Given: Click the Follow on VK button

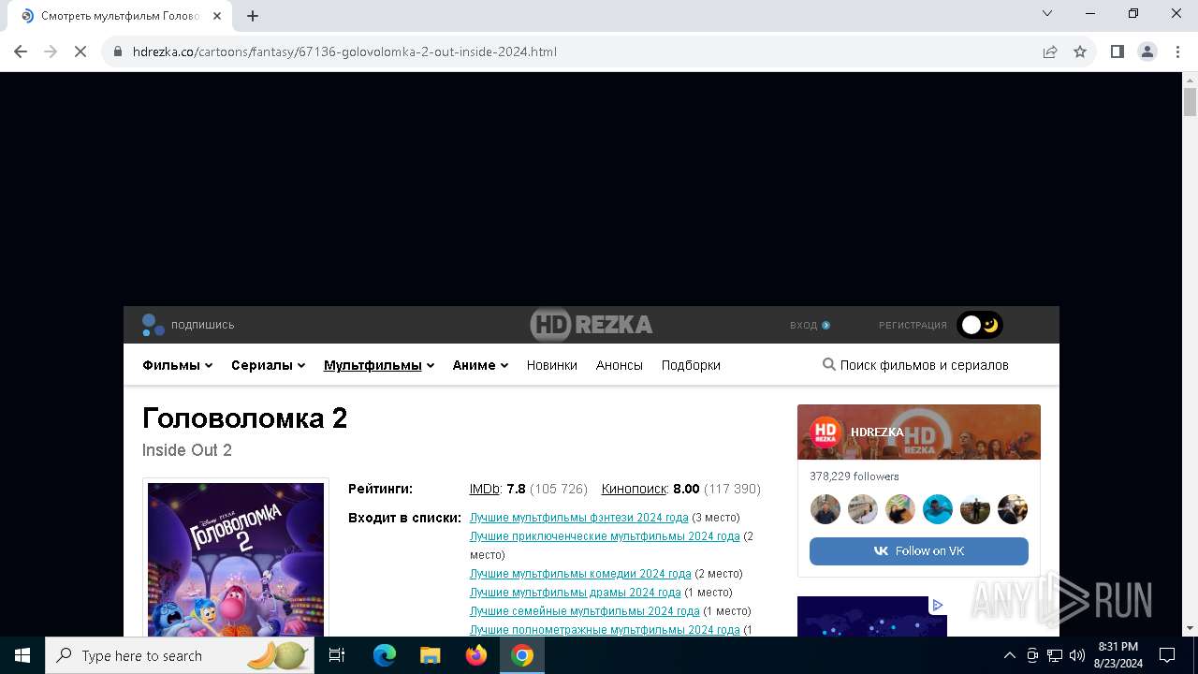Looking at the screenshot, I should click(919, 550).
